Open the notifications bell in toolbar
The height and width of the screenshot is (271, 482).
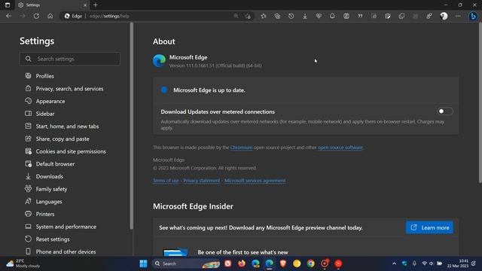click(332, 16)
